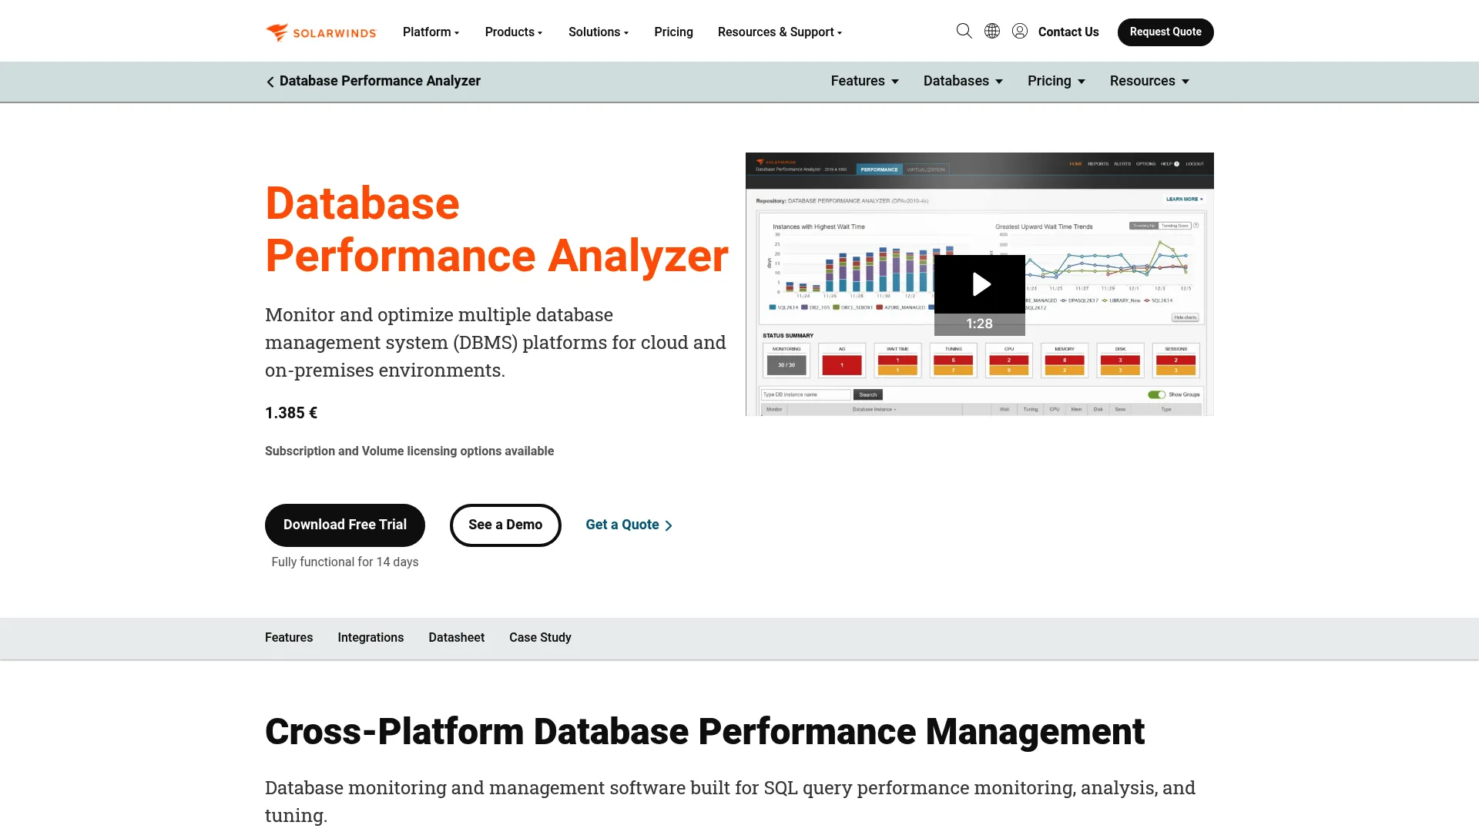This screenshot has height=832, width=1479.
Task: Go back via Database Performance Analyzer chevron
Action: coord(270,82)
